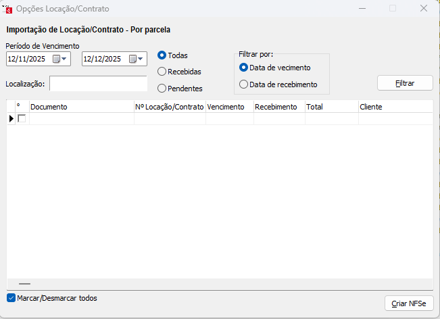Choose Data de recebimento filter option
Screen dimensions: 440x319
(243, 84)
